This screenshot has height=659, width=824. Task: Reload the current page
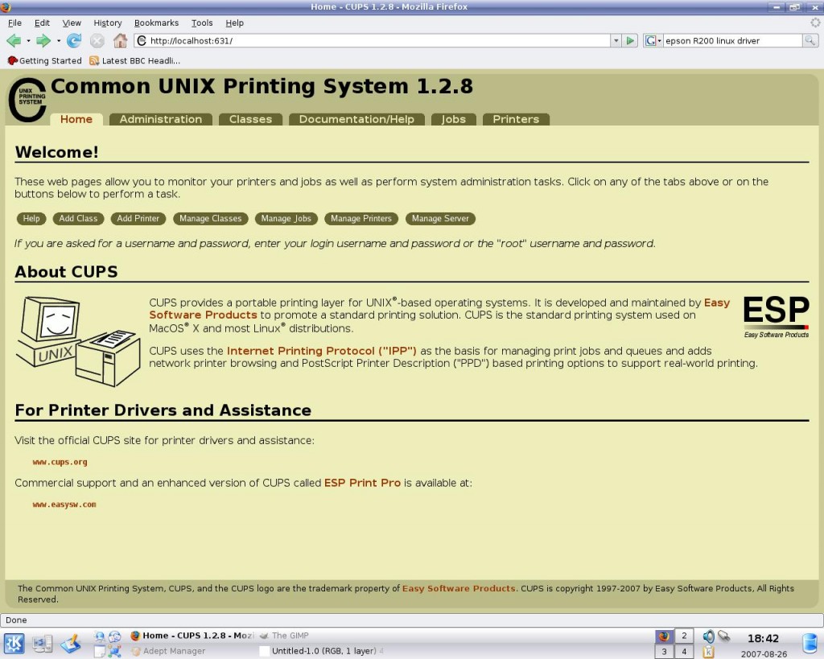pyautogui.click(x=74, y=40)
